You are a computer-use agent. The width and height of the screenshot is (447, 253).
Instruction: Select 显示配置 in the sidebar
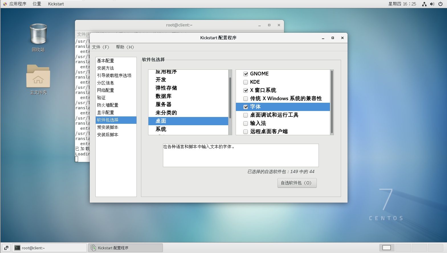click(x=116, y=113)
